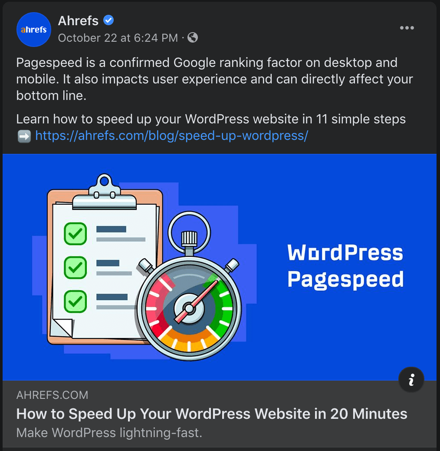Click the info icon on link preview
The width and height of the screenshot is (440, 451).
[x=411, y=380]
